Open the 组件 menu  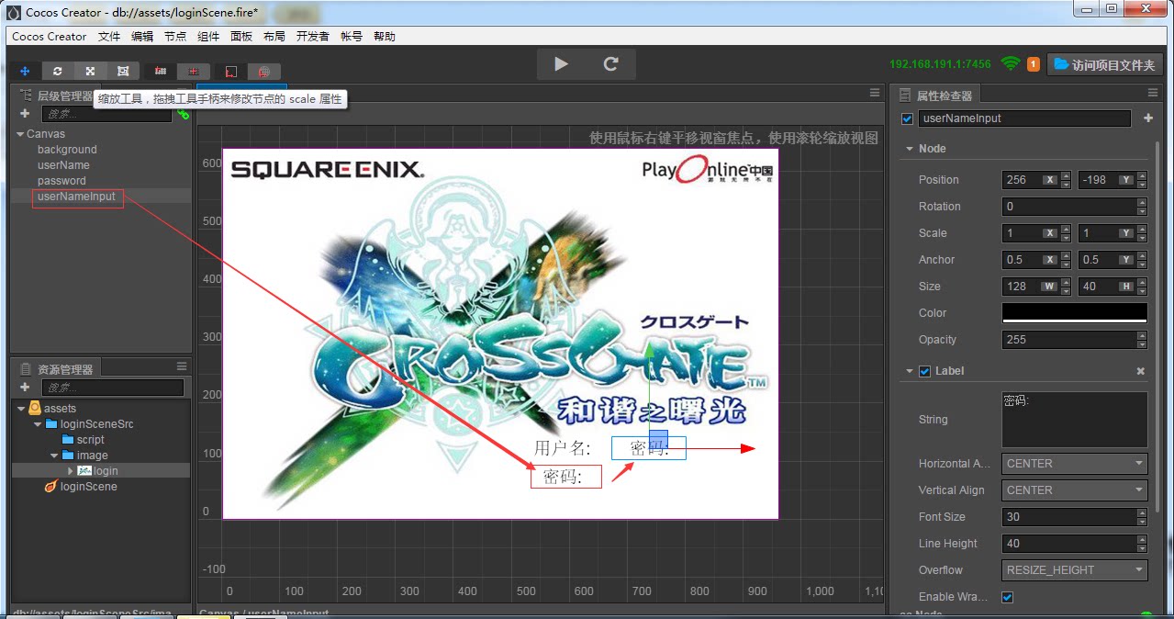208,37
